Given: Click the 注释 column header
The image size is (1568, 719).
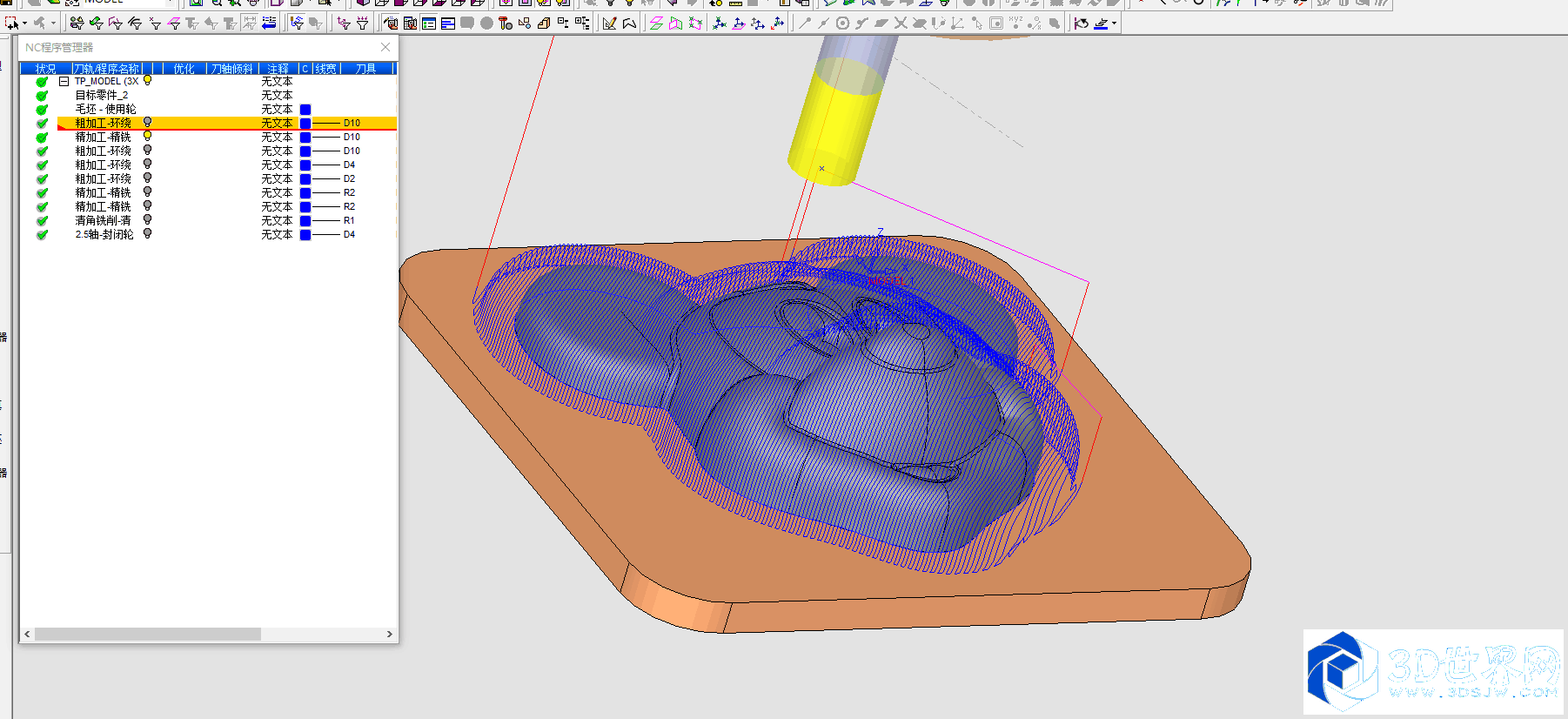Looking at the screenshot, I should click(x=278, y=68).
